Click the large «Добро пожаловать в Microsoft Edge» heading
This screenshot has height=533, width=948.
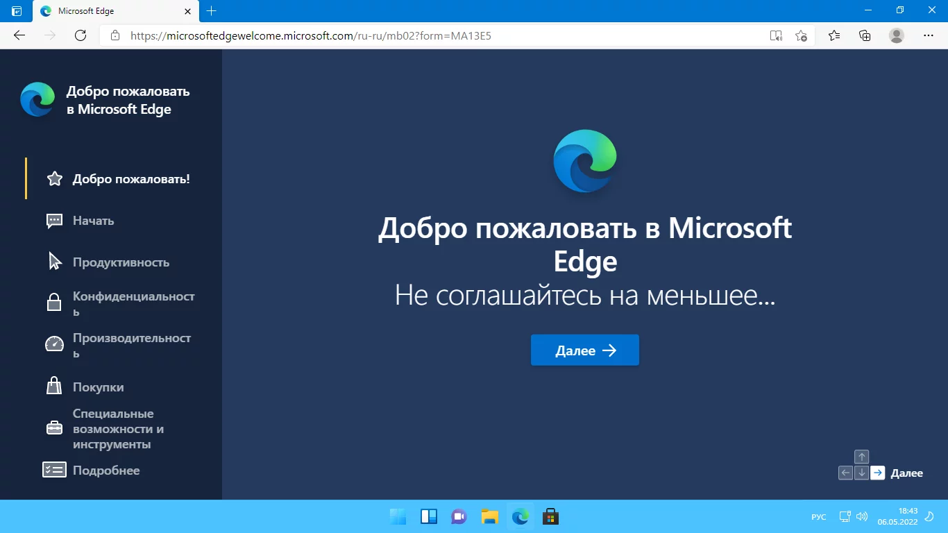click(x=585, y=245)
